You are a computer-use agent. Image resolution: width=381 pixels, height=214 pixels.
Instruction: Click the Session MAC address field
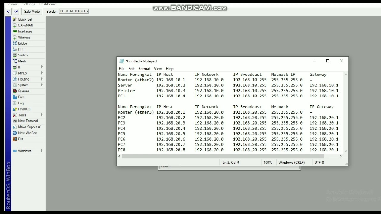tap(74, 11)
